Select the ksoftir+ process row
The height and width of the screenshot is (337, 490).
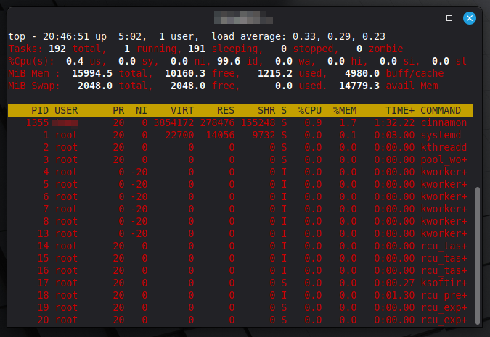pos(240,283)
